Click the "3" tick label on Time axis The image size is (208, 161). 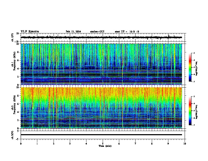pyautogui.click(x=70, y=144)
